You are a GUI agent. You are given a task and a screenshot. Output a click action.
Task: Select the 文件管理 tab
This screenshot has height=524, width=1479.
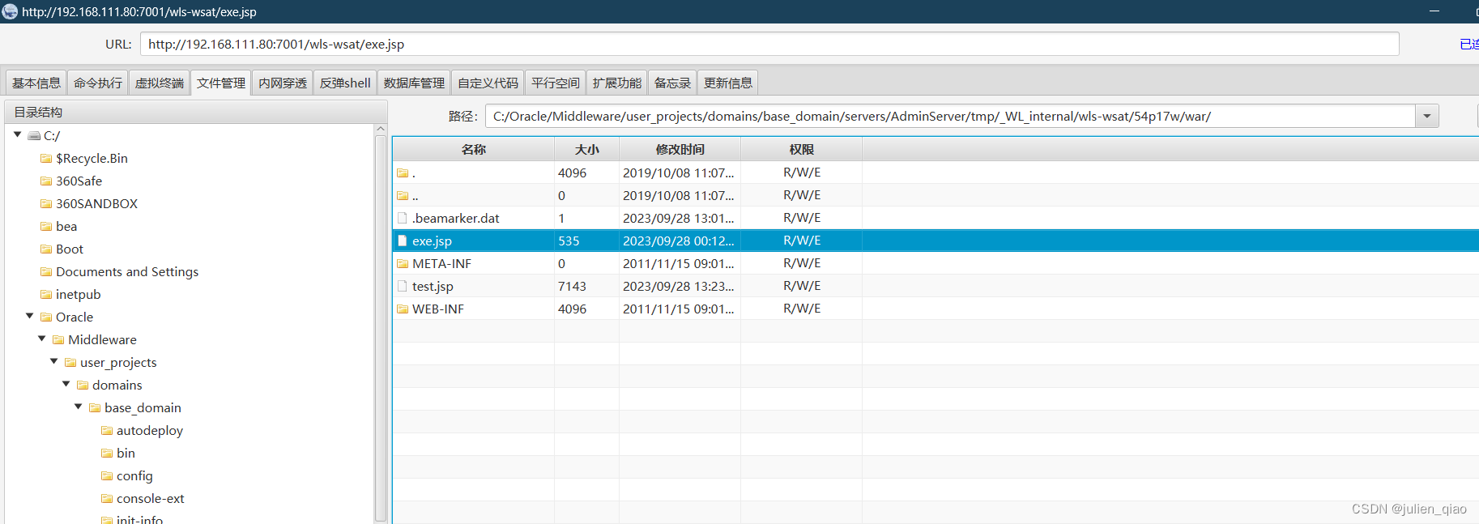tap(221, 83)
